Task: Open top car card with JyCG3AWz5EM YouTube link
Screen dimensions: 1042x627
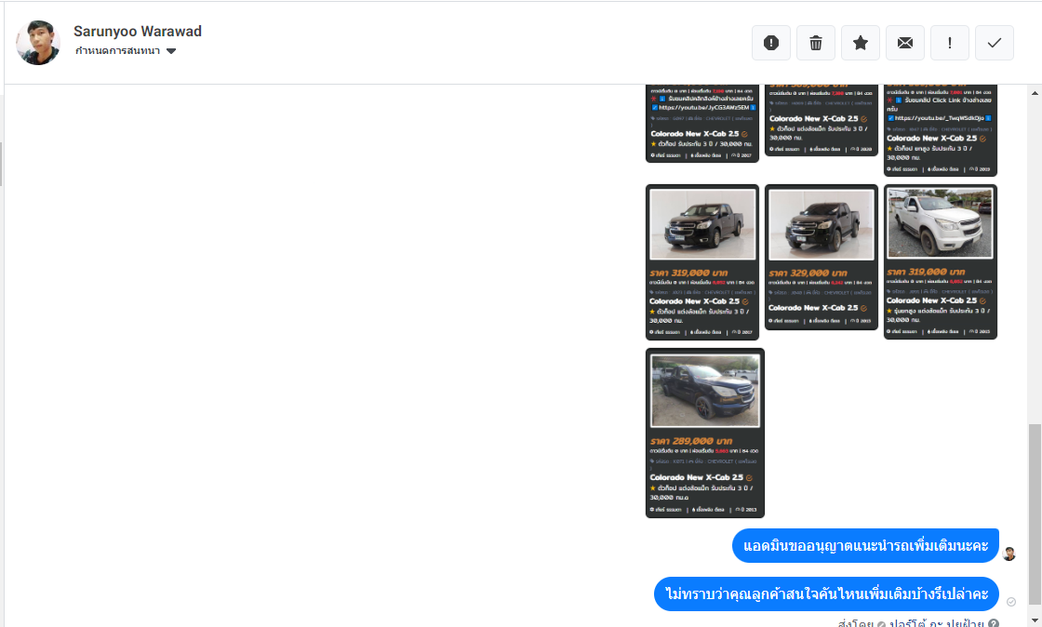Action: coord(702,123)
